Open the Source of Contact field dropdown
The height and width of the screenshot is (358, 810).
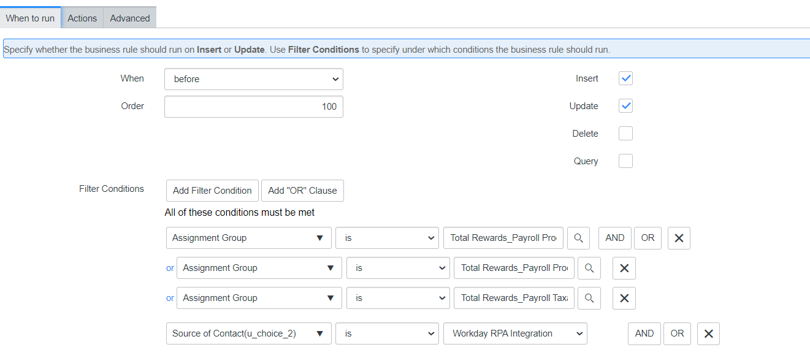point(248,333)
